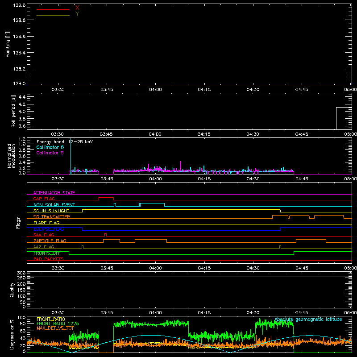Select the Y legend label in Pointing plot
This screenshot has width=357, height=357.
pyautogui.click(x=77, y=14)
